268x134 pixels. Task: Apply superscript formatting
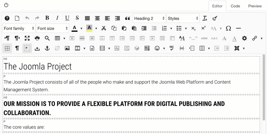pyautogui.click(x=203, y=28)
